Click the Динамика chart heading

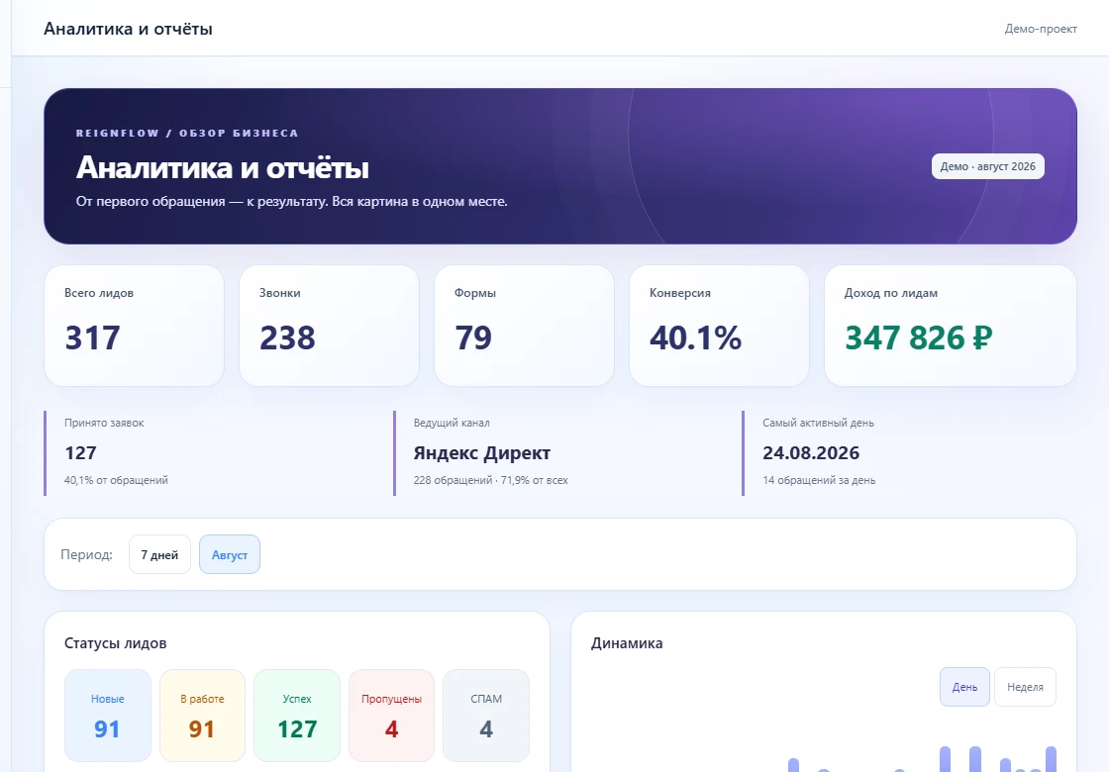tap(627, 643)
